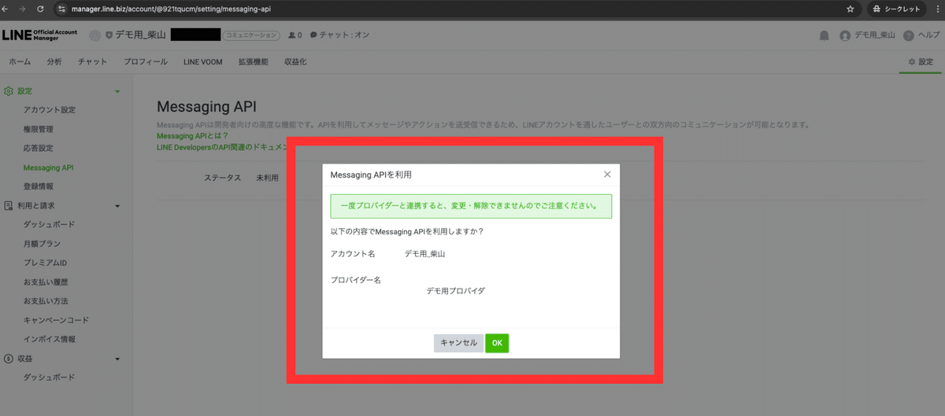Click チャット：オン chat status indicator
The image size is (945, 416).
[x=339, y=35]
